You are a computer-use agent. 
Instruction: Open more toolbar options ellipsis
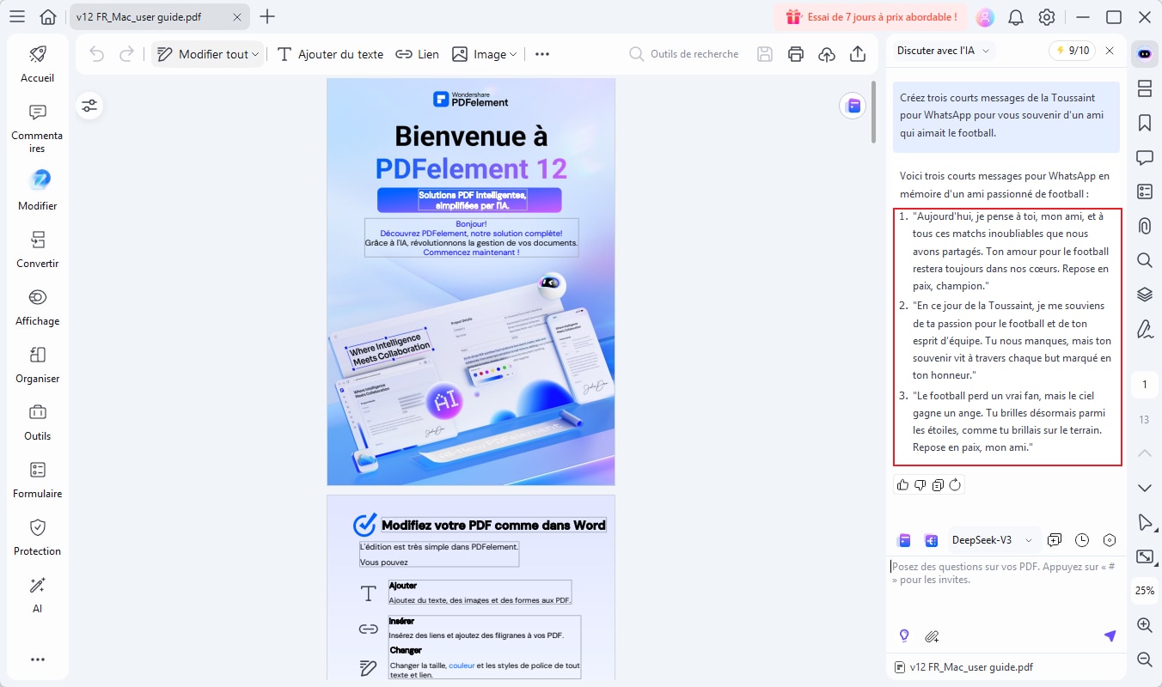tap(542, 54)
